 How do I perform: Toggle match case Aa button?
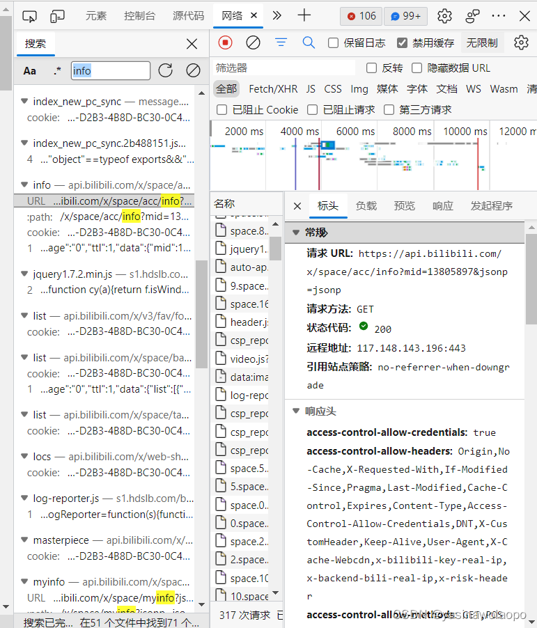click(x=30, y=71)
